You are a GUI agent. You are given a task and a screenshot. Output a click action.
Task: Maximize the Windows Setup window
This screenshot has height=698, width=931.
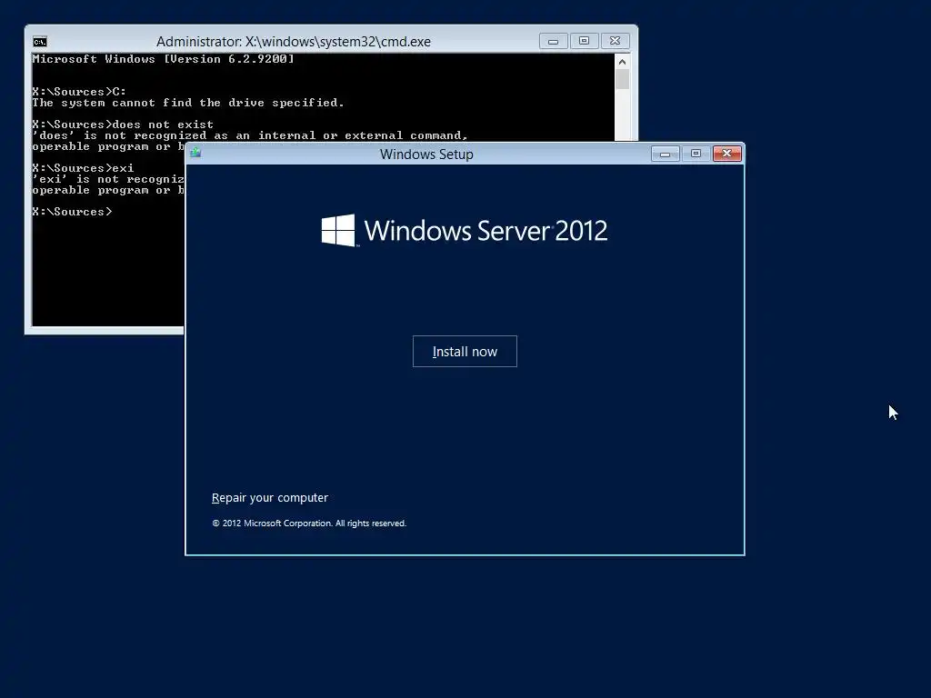[696, 154]
